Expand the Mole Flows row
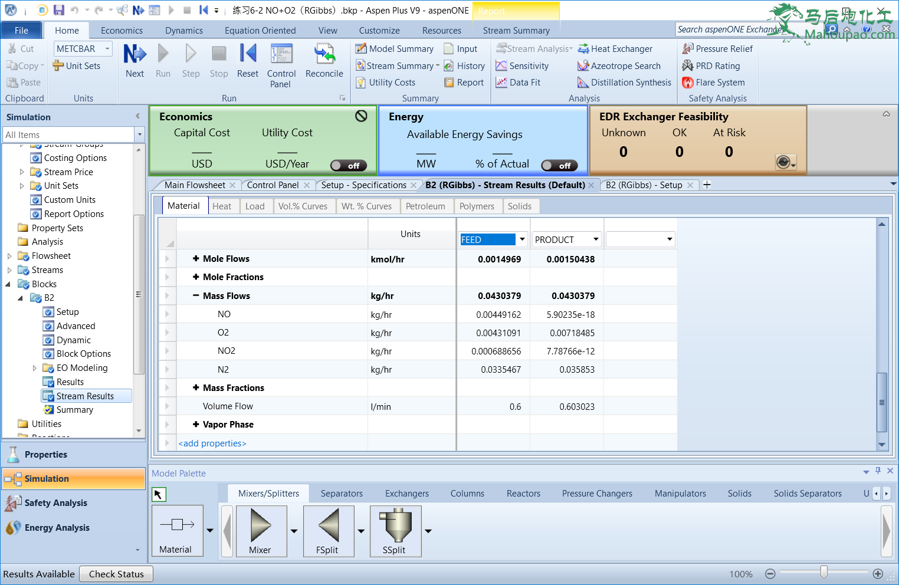 coord(196,259)
